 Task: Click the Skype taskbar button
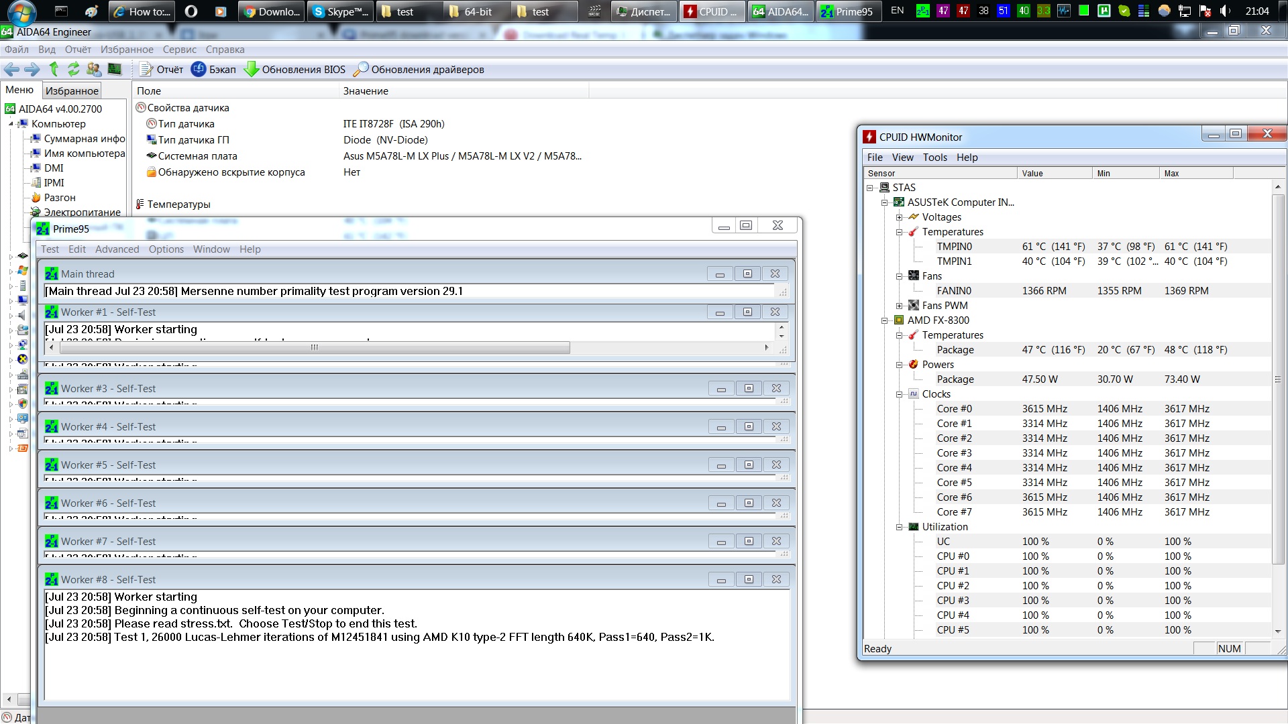[x=340, y=11]
